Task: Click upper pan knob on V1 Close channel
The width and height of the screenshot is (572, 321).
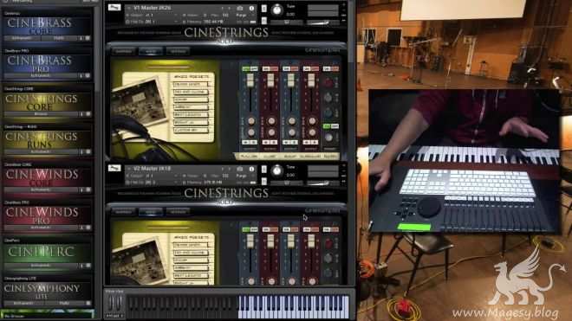Action: pos(271,121)
